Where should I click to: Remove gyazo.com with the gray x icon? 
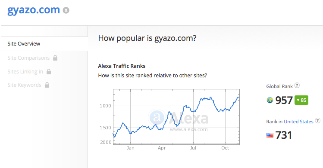[66, 10]
